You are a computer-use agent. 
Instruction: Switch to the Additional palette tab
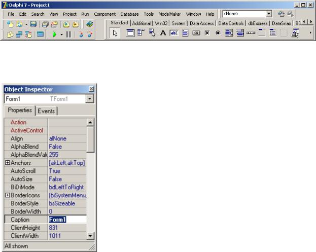[x=142, y=23]
